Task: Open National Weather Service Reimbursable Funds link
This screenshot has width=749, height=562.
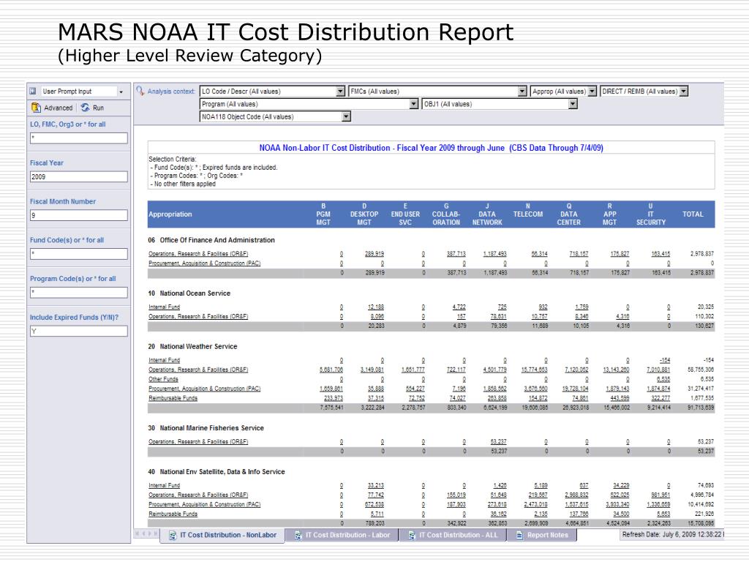Action: click(173, 398)
